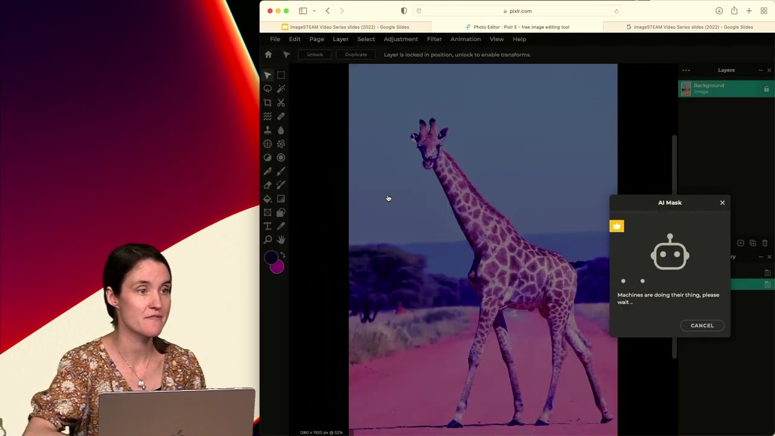The height and width of the screenshot is (436, 775).
Task: Select the Sponge/Color circular tool
Action: (281, 157)
